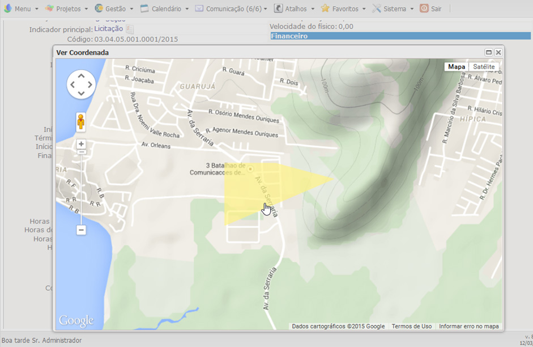Zoom in with the plus button

[x=81, y=144]
